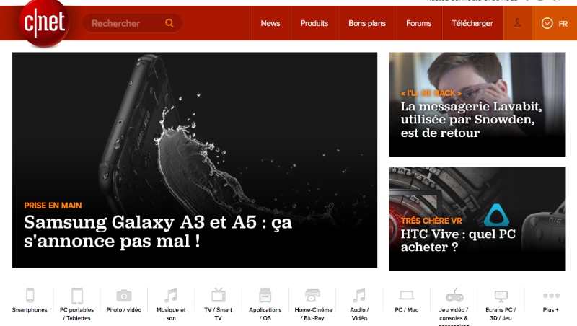This screenshot has width=577, height=326.
Task: Click the Plus + label
Action: [551, 310]
